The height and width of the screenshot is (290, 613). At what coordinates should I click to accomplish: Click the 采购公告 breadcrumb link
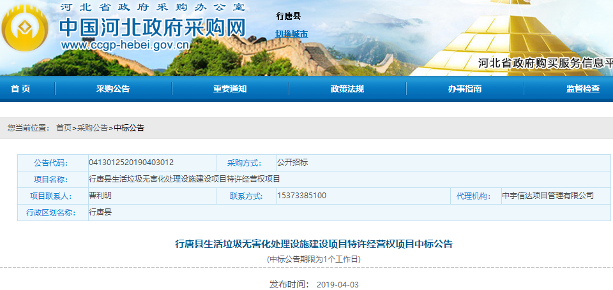93,127
